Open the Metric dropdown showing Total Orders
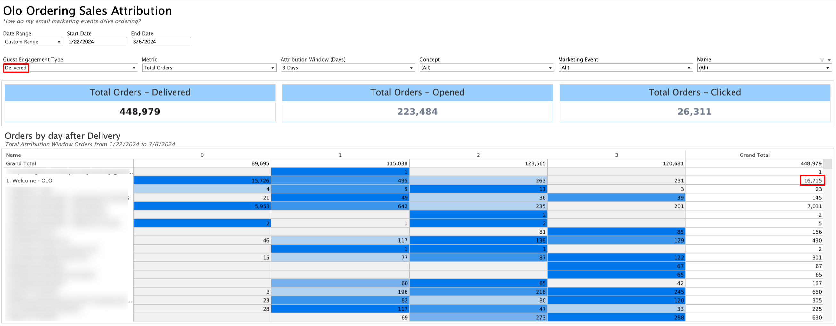The height and width of the screenshot is (326, 836). (209, 68)
